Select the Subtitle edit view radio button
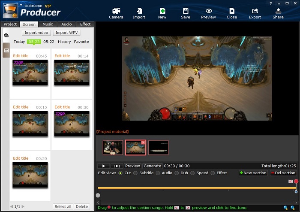The height and width of the screenshot is (212, 300). 135,173
